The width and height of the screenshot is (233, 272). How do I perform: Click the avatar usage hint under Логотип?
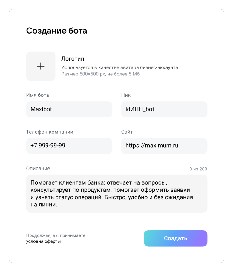[x=119, y=67]
